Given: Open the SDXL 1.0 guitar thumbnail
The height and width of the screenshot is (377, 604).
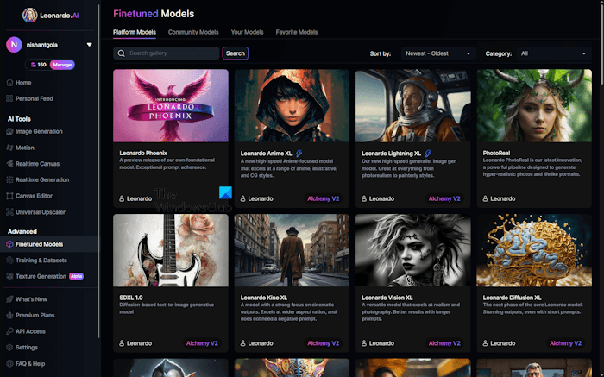Looking at the screenshot, I should 171,250.
